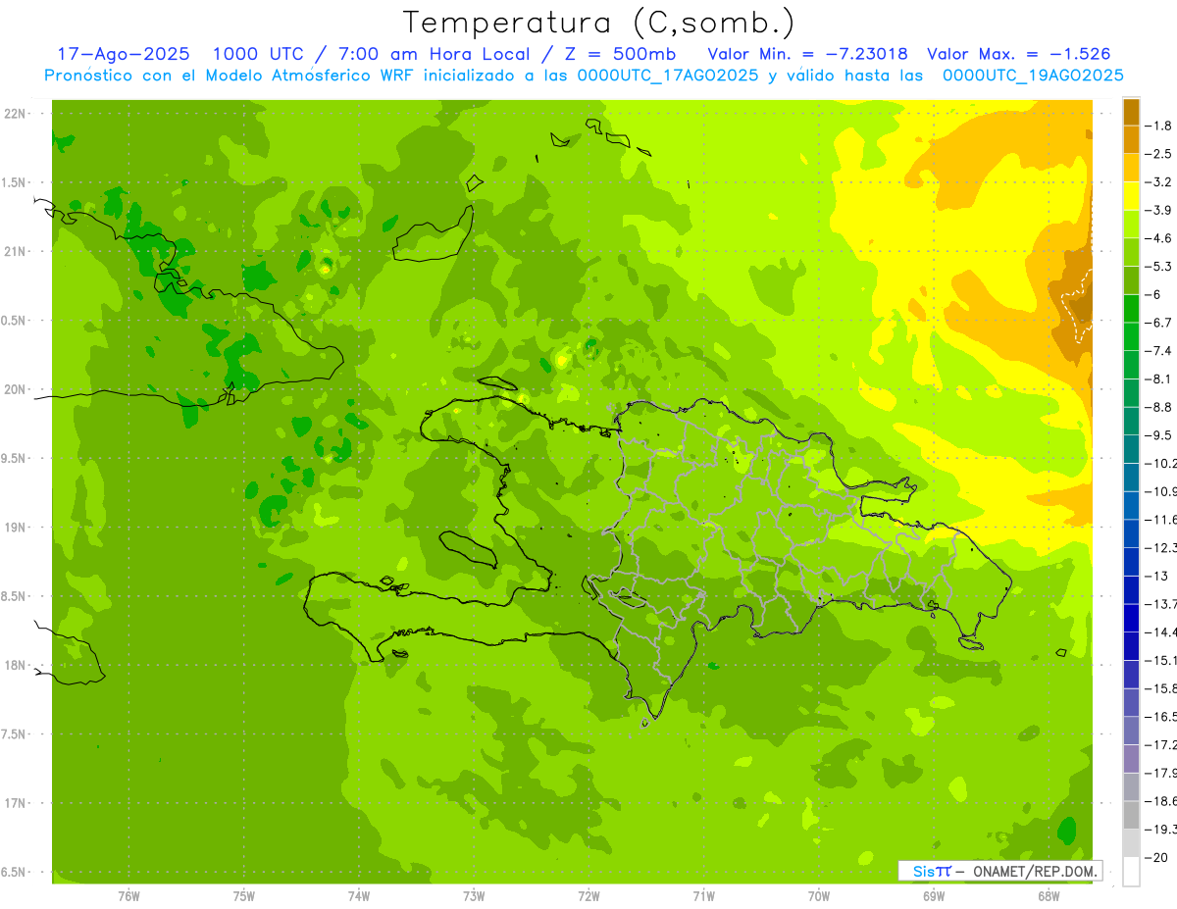Click the '-8.1' color scale value
1177x909 pixels.
tap(1159, 379)
